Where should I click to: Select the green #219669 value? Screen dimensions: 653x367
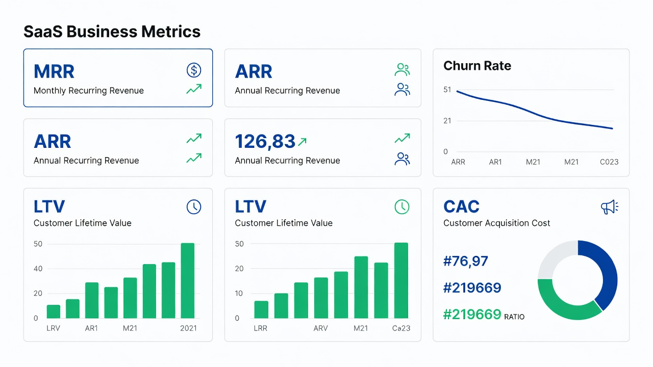[x=472, y=314]
